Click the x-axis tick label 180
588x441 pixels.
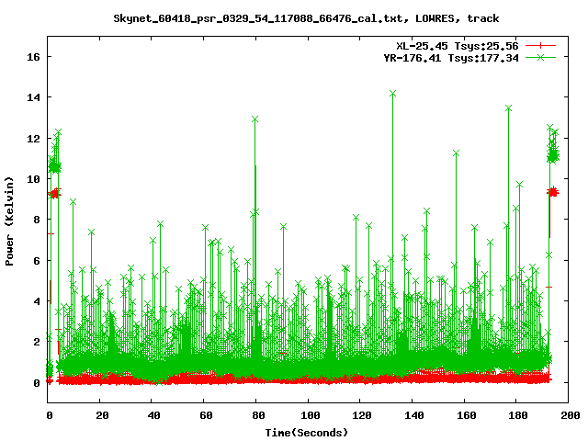518,415
